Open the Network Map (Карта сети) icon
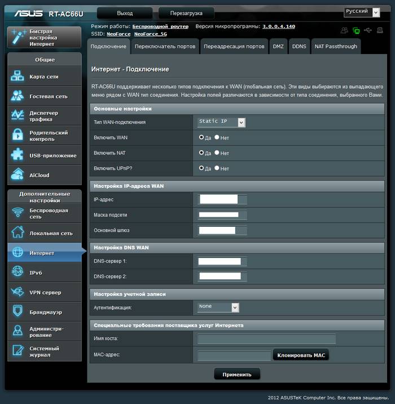395x404 pixels. coord(17,77)
